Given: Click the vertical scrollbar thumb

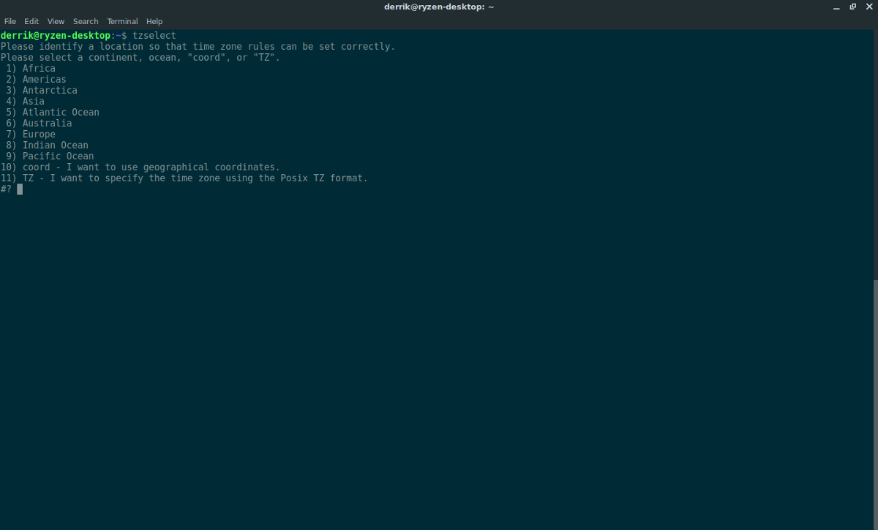Looking at the screenshot, I should (874, 402).
